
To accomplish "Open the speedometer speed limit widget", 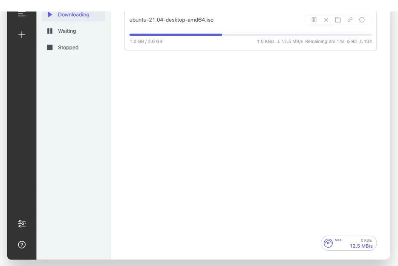I will pyautogui.click(x=349, y=243).
